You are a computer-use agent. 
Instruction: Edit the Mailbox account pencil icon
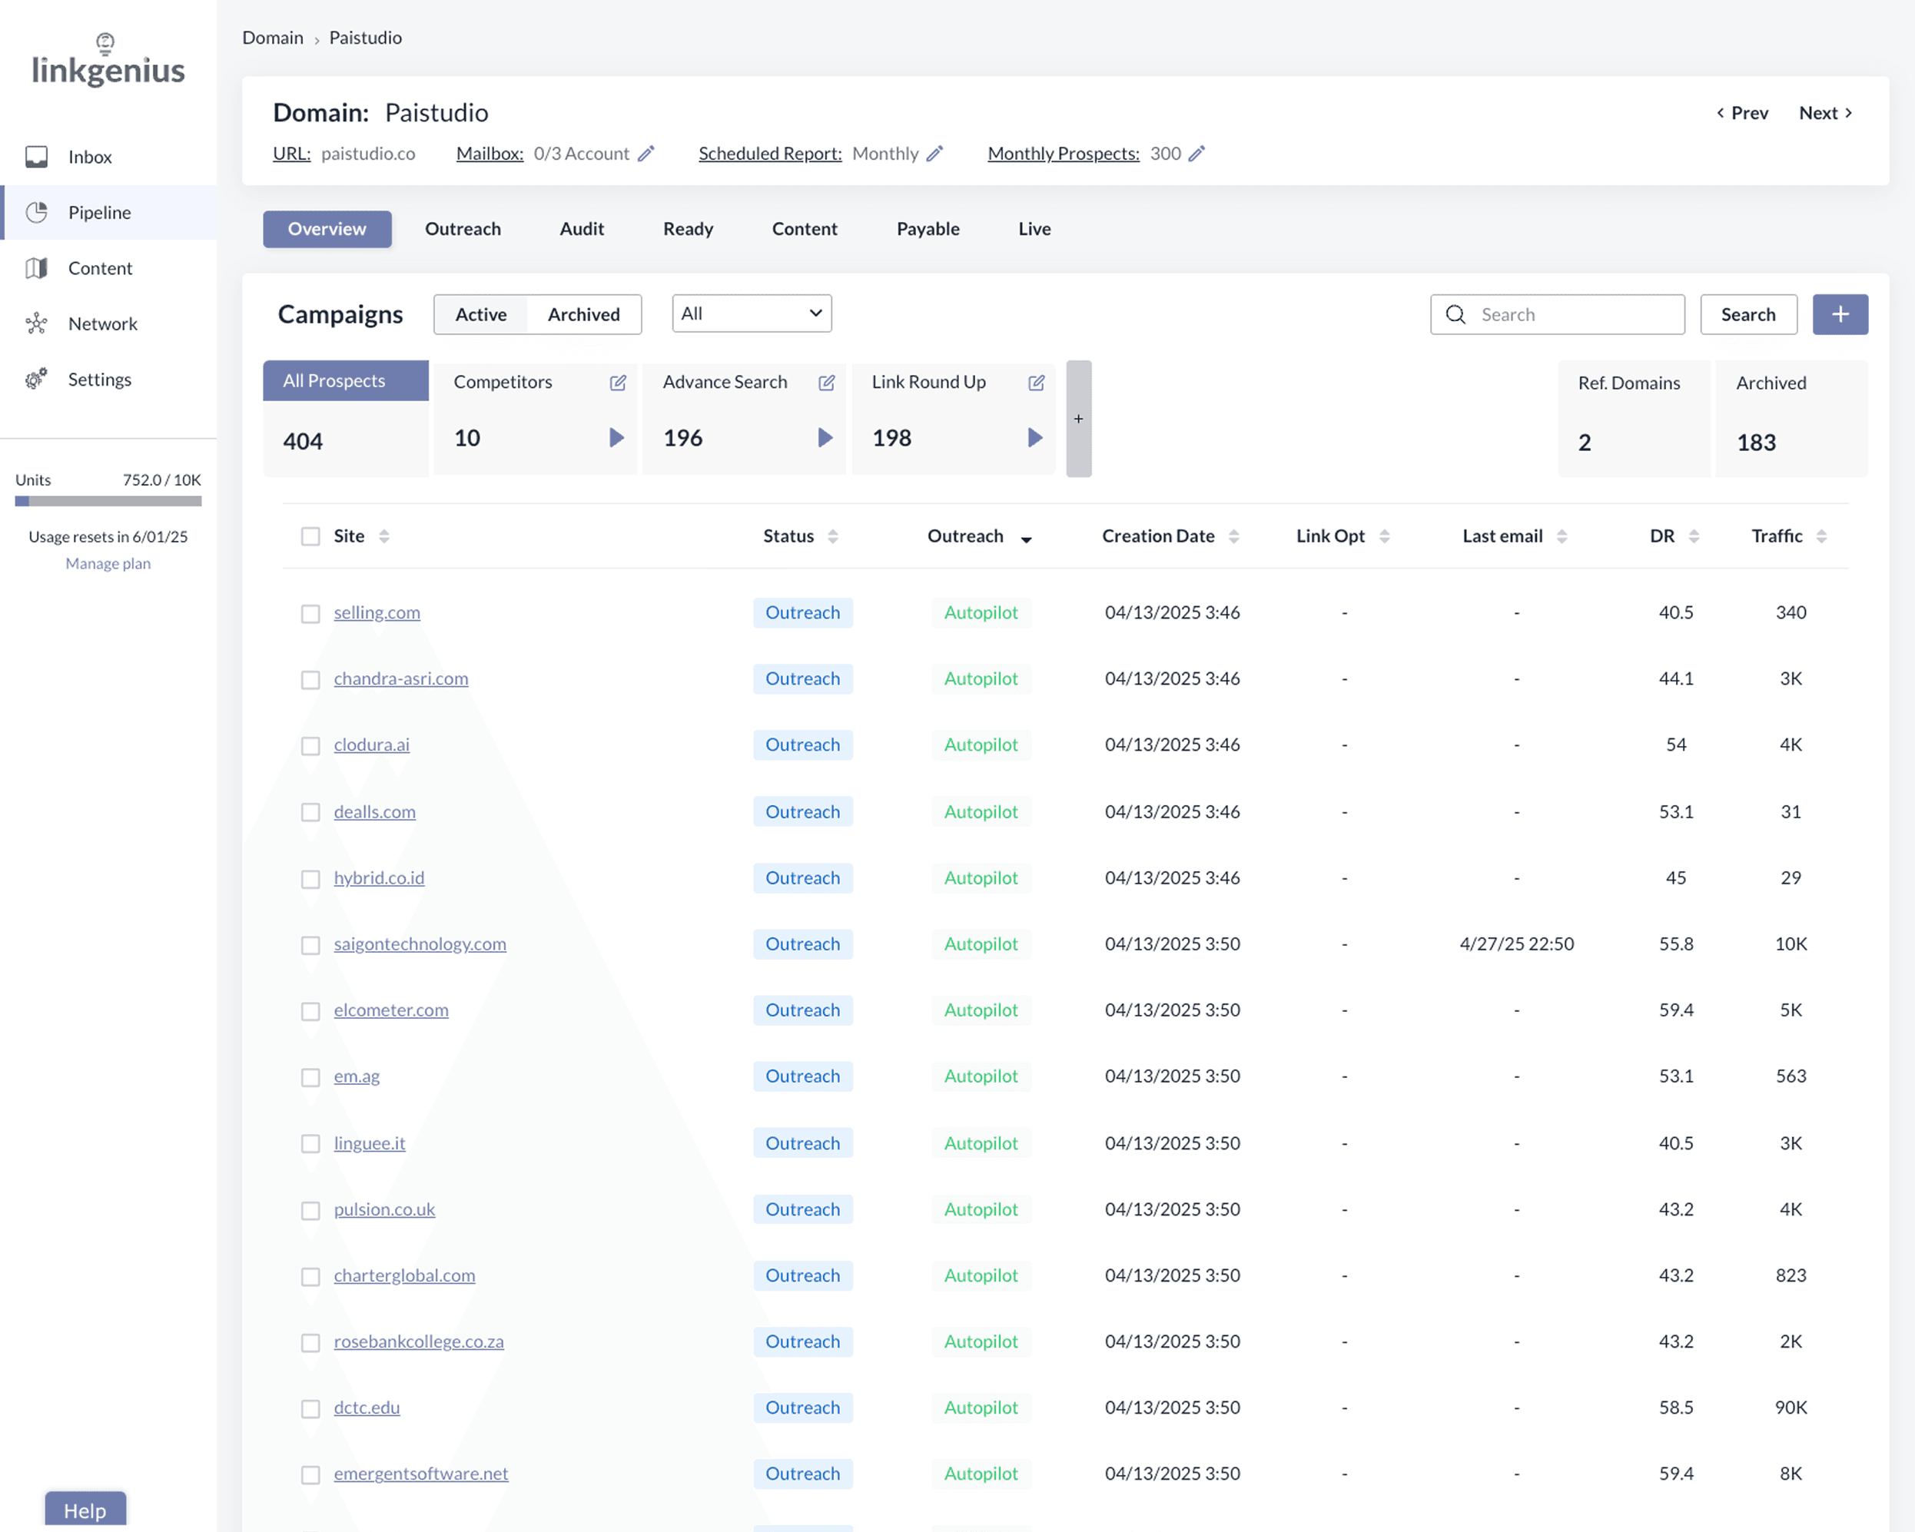[646, 154]
